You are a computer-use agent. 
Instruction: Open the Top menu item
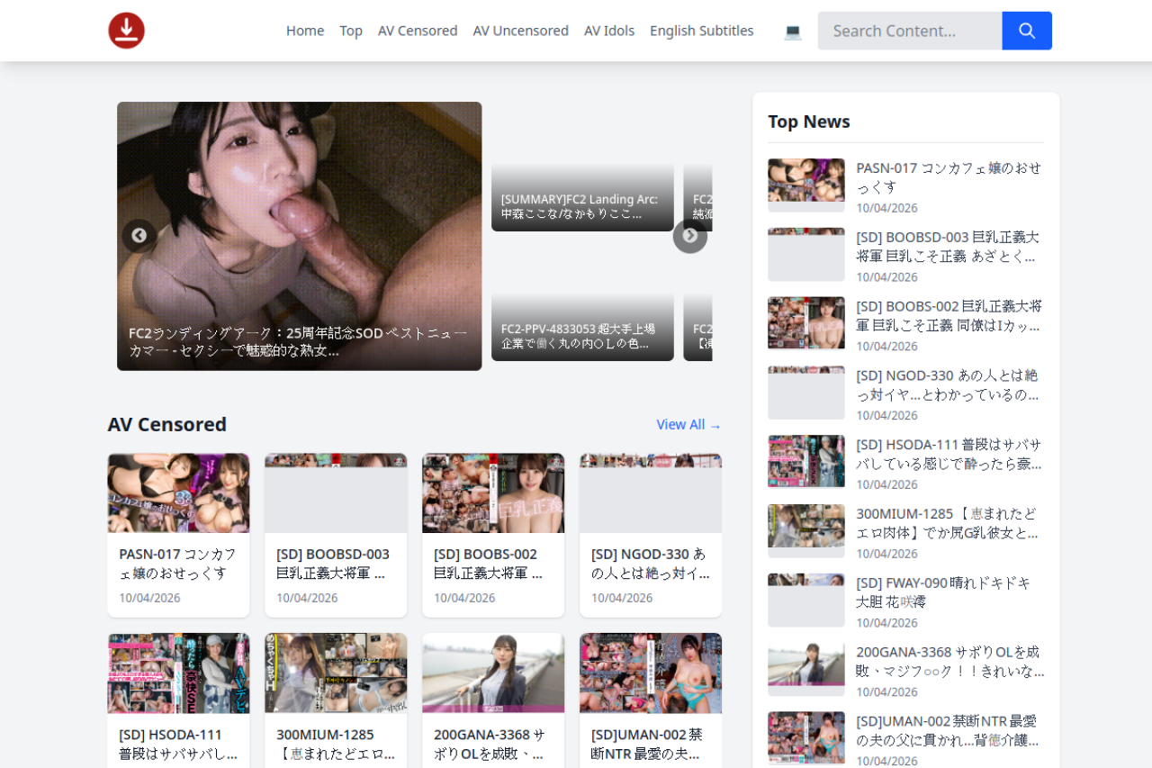click(351, 31)
